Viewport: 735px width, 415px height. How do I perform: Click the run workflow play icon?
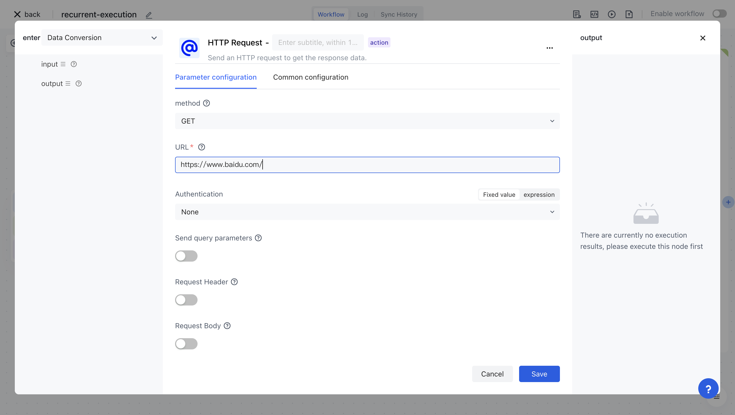(611, 14)
